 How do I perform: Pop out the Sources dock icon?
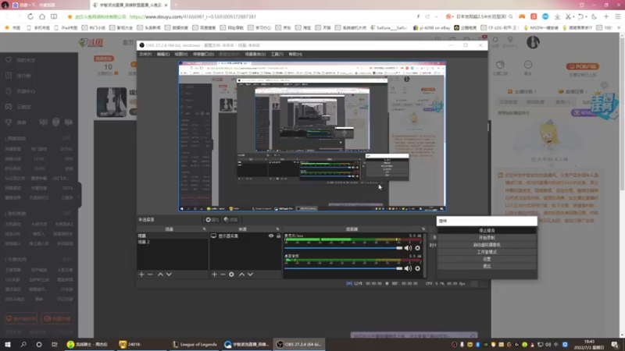tap(278, 229)
